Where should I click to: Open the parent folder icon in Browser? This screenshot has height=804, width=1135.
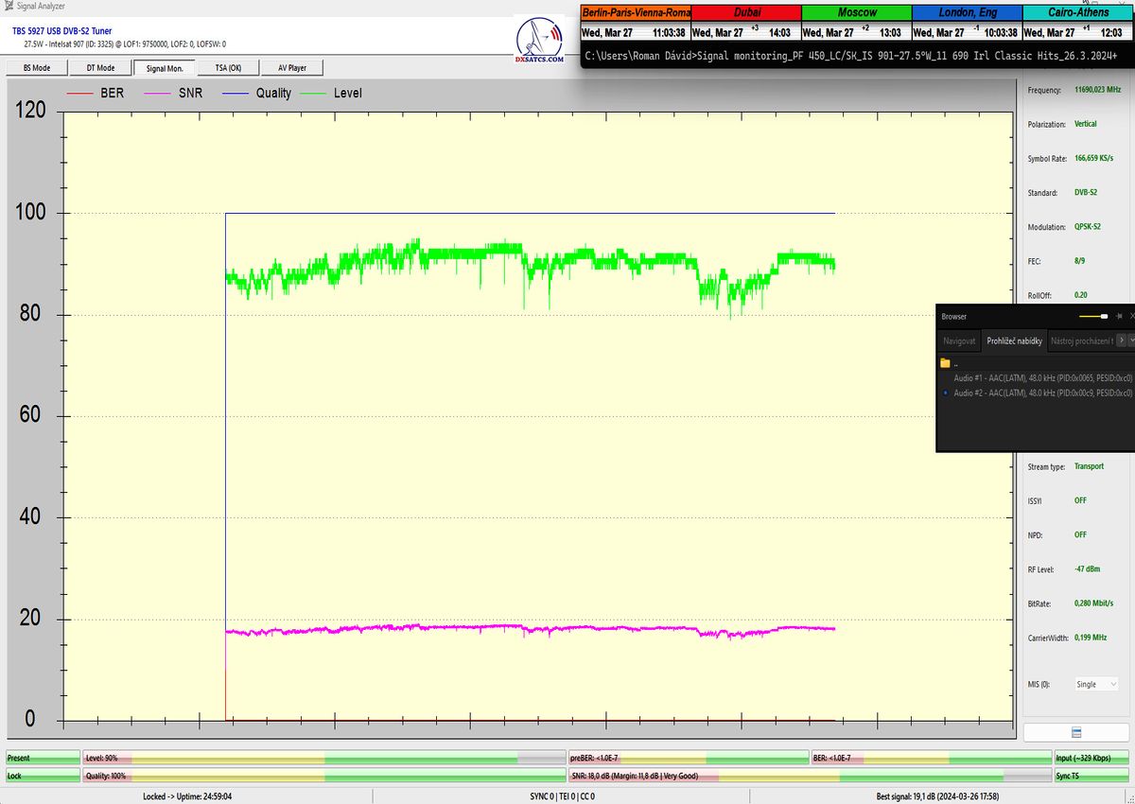[945, 363]
